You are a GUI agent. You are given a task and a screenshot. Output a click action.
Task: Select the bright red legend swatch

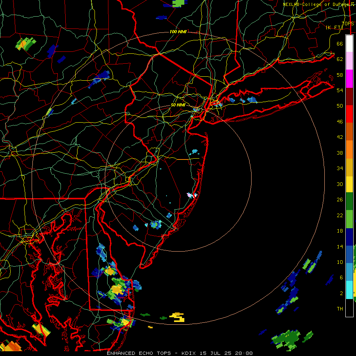(349, 114)
